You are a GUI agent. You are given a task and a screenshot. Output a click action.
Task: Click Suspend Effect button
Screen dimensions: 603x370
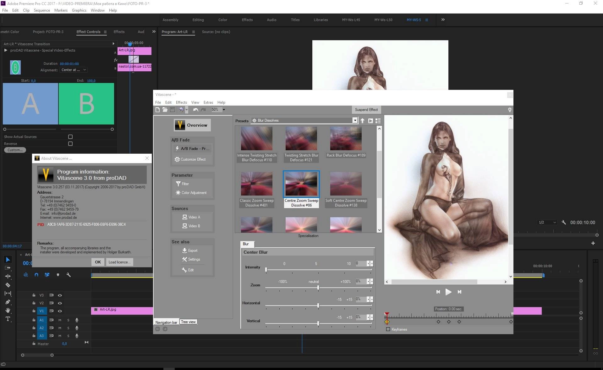(x=366, y=110)
